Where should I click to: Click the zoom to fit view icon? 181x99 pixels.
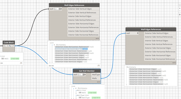point(180,6)
